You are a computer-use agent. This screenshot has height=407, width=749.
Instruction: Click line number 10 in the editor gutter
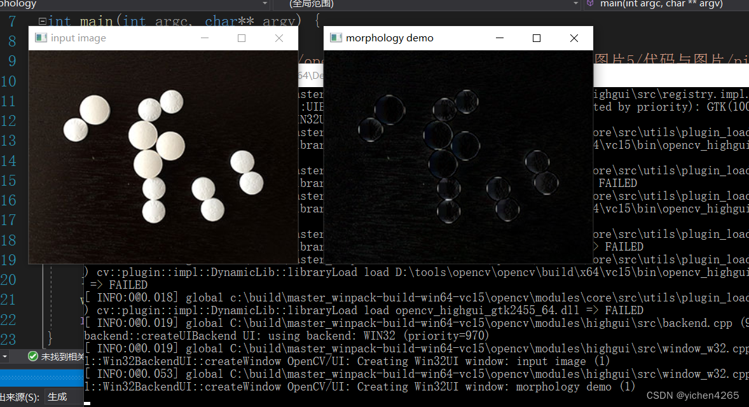(x=8, y=81)
